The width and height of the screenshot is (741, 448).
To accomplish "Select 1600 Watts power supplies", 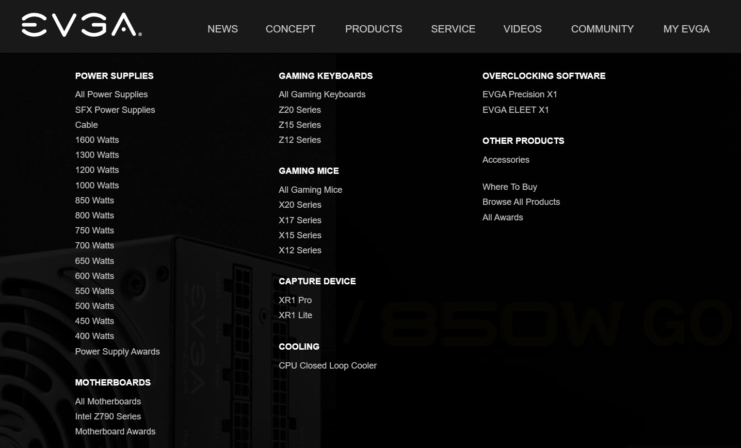I will [x=97, y=140].
